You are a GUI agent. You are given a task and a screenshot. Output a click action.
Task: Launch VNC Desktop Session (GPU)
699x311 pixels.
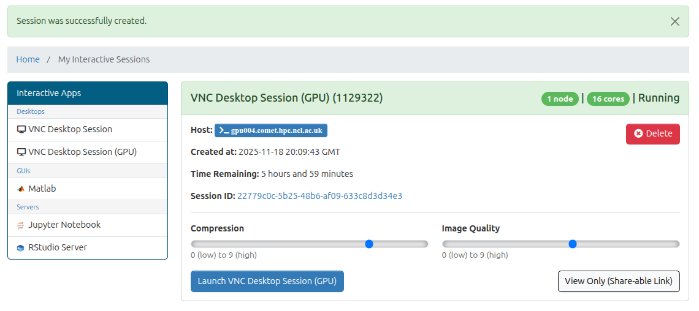267,282
